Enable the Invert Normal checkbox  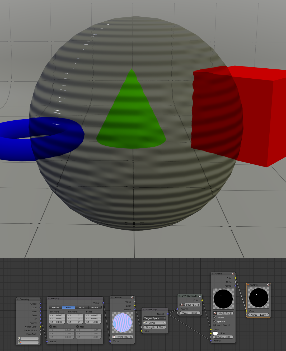coord(214,325)
